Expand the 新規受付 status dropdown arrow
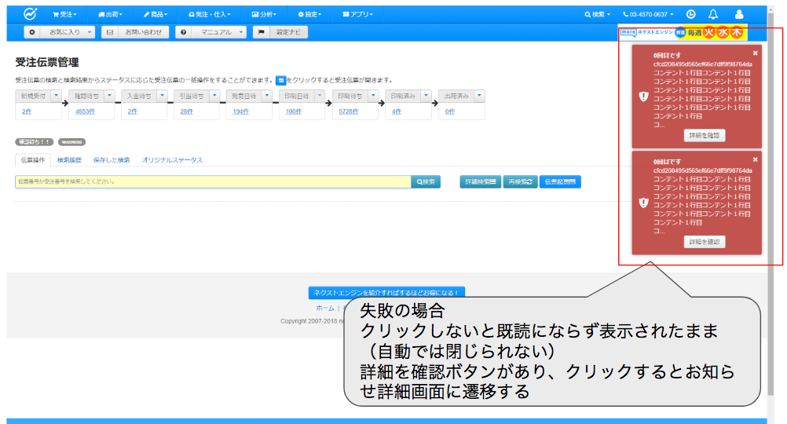This screenshot has height=424, width=787. pyautogui.click(x=56, y=96)
